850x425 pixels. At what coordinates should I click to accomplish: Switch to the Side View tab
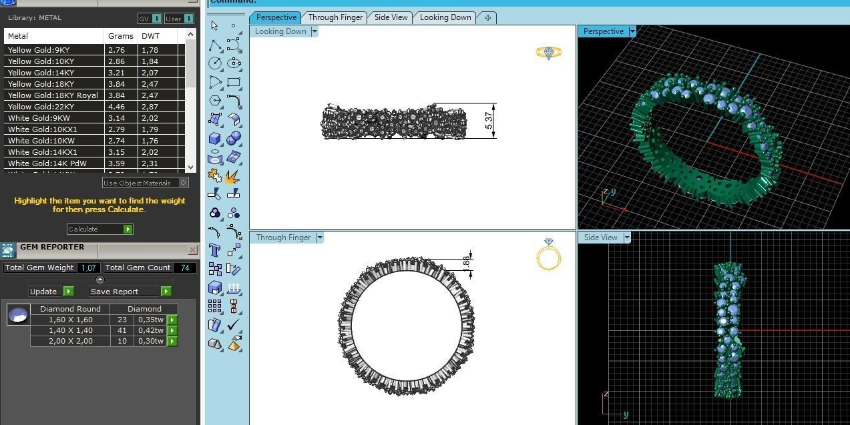point(391,17)
